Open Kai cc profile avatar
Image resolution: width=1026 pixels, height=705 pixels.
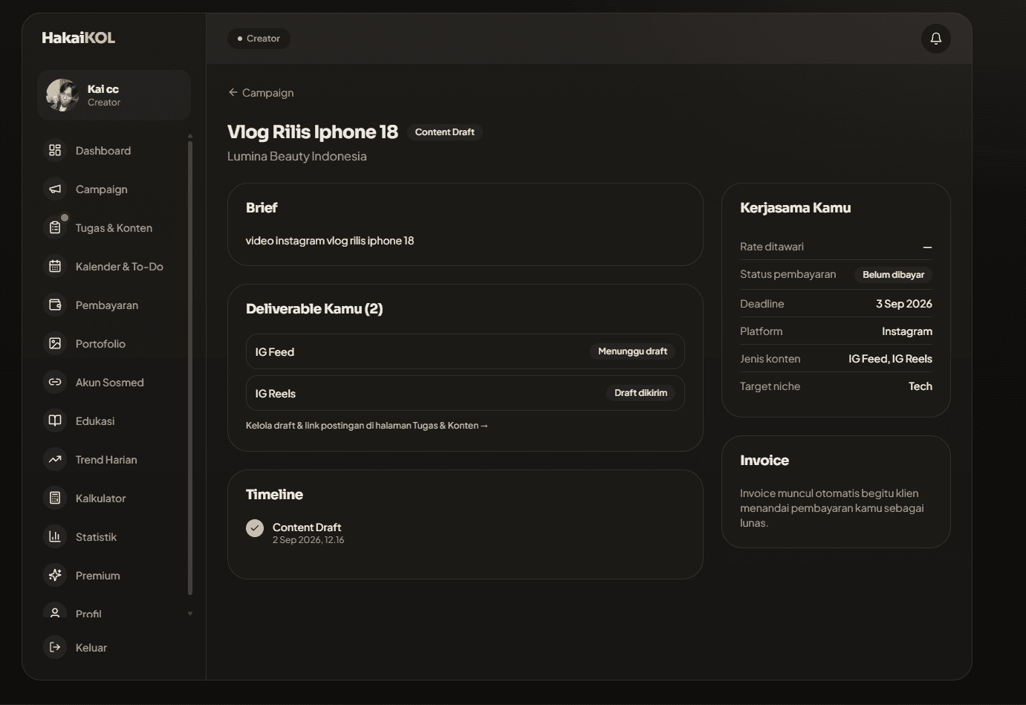(x=62, y=95)
